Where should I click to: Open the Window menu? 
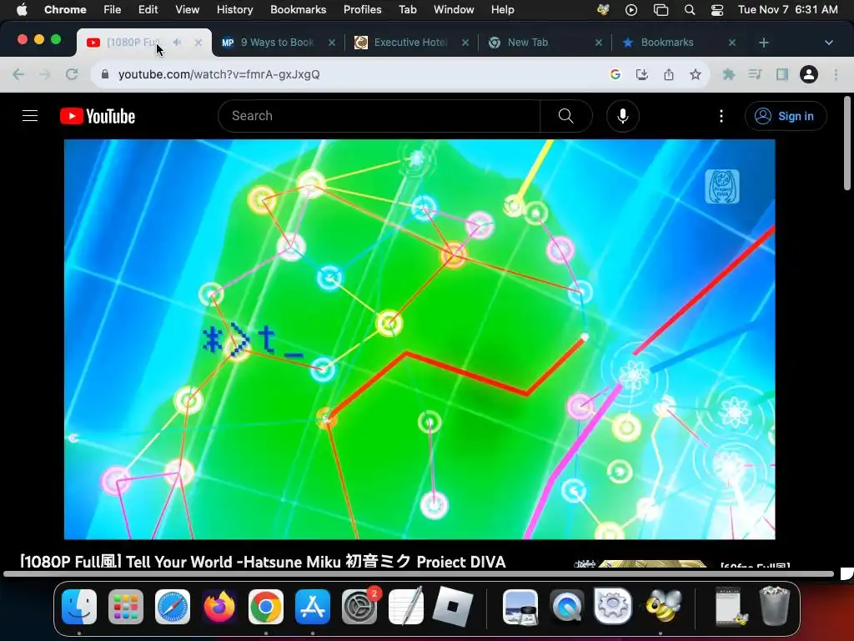pos(454,9)
